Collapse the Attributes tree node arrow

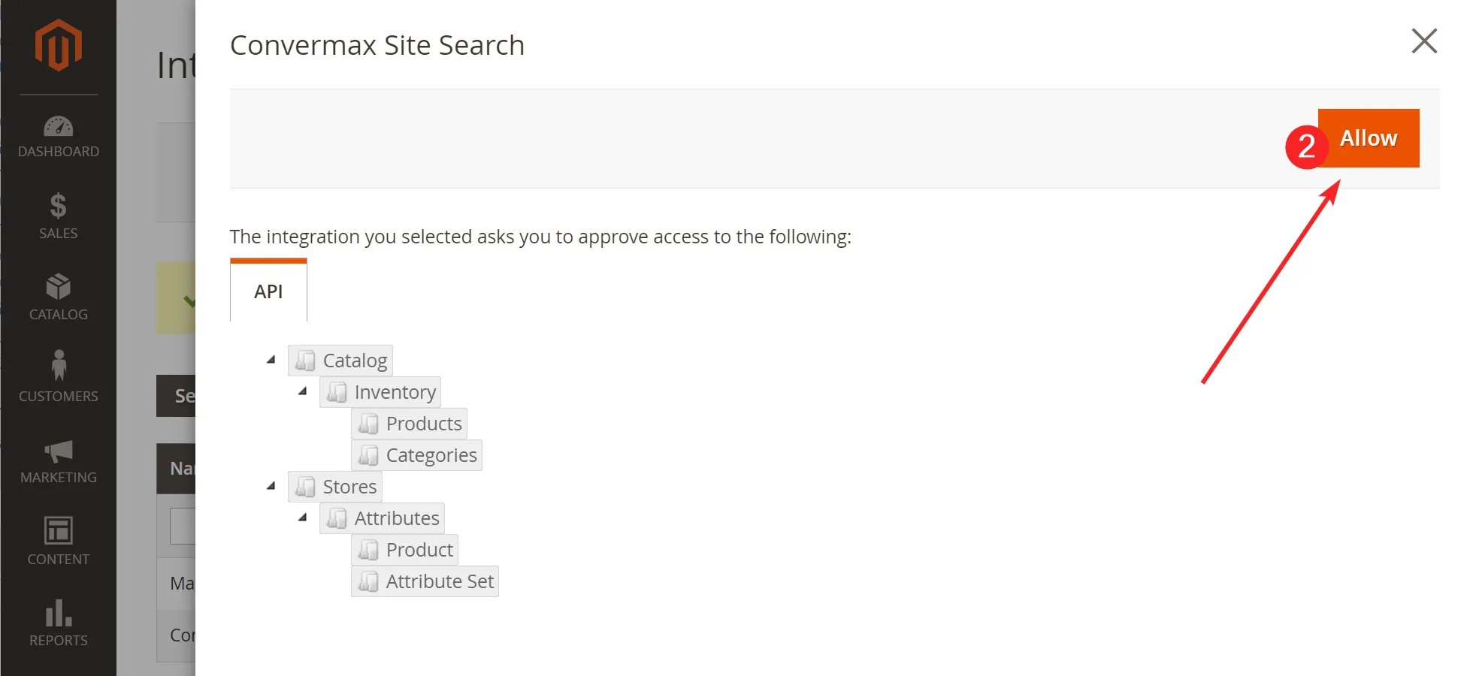303,518
